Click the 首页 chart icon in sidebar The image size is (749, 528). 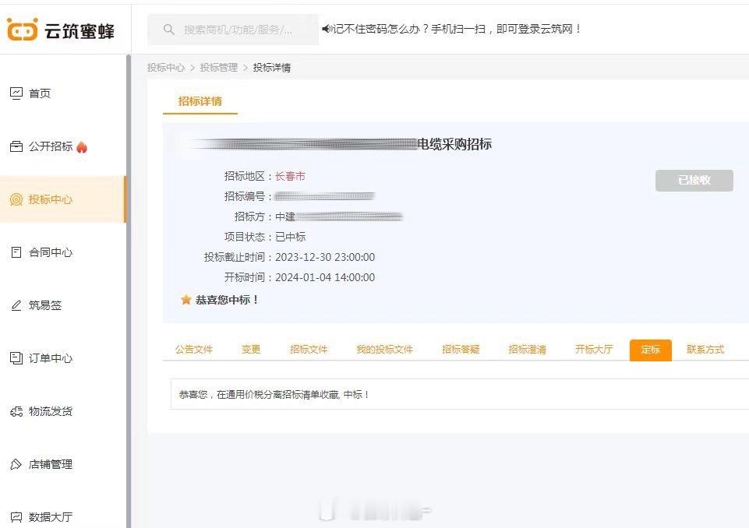tap(16, 93)
